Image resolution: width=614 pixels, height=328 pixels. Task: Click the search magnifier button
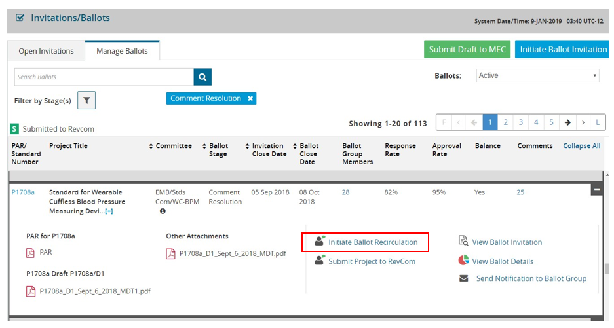[202, 77]
